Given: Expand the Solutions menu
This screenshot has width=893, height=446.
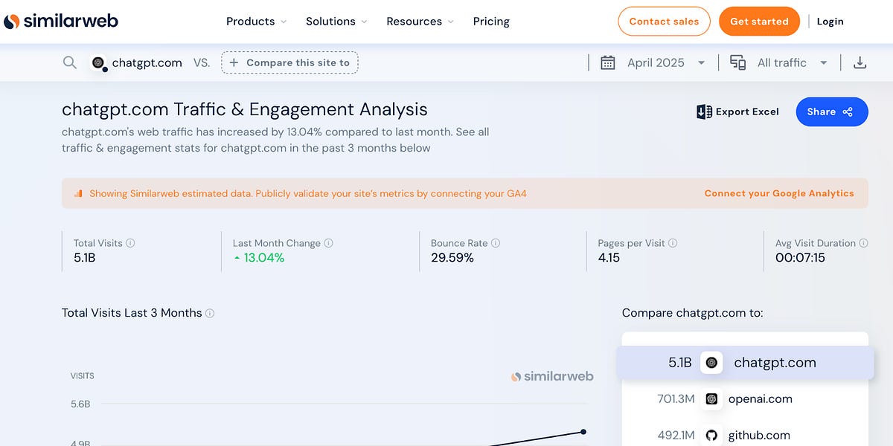Looking at the screenshot, I should pyautogui.click(x=336, y=22).
